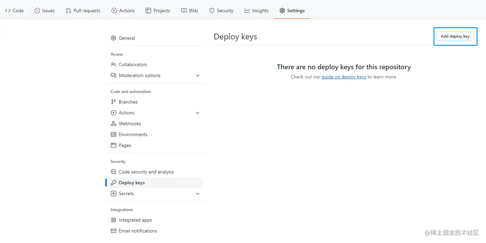
Task: Click the Collaborators people icon
Action: 114,64
